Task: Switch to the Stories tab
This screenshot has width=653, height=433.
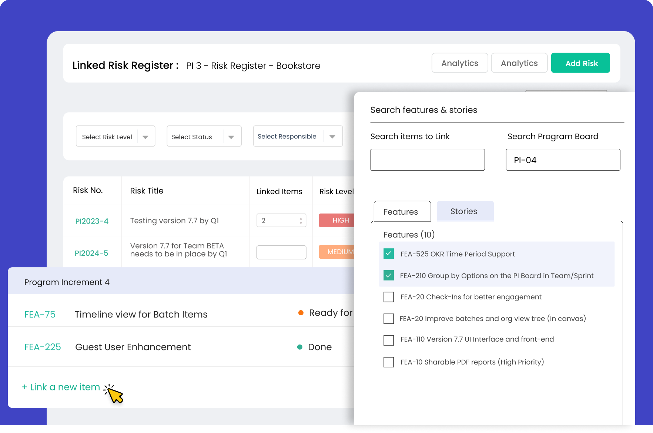Action: pos(464,211)
